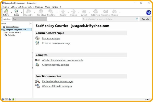Viewport: 153px width, 102px height.
Task: Open the Répondre dropdown arrow
Action: 34,12
